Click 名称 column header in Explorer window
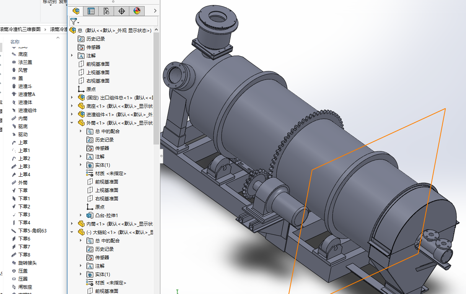466x294 pixels. (x=15, y=42)
